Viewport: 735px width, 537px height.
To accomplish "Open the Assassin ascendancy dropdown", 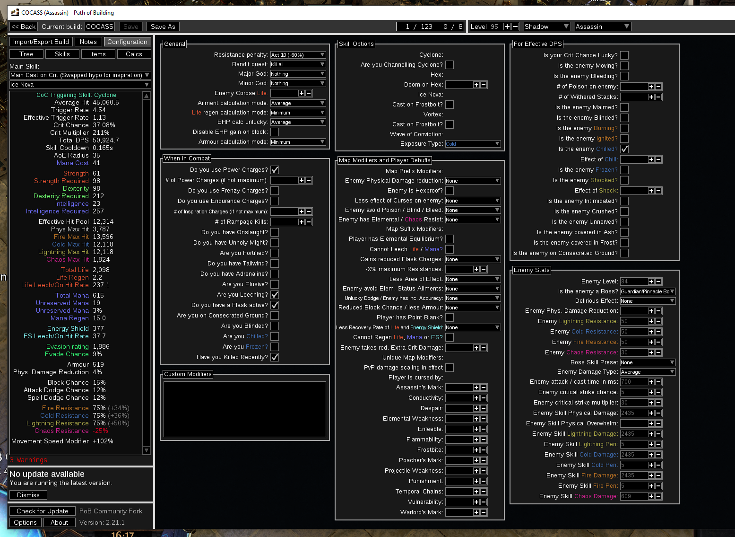I will pos(603,26).
